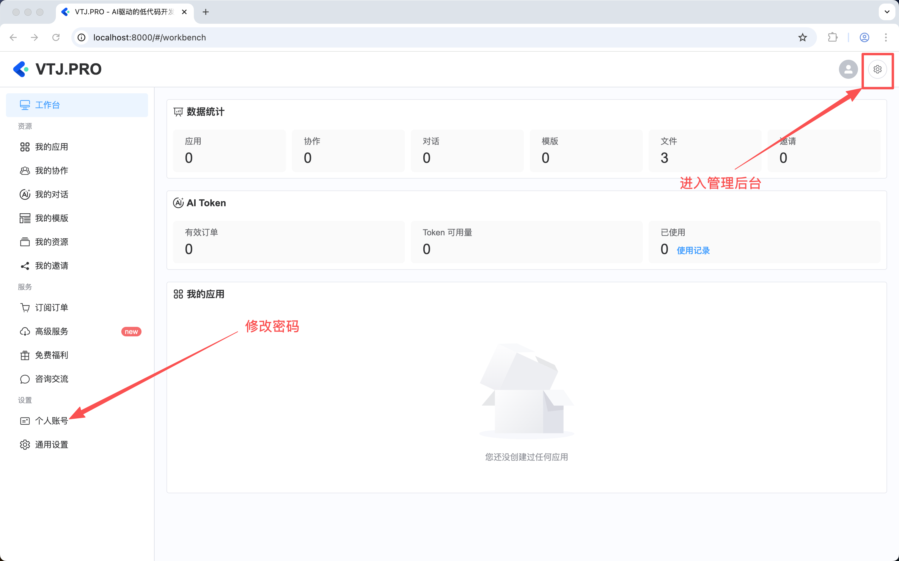Open 我的邀请 share item
899x561 pixels.
pyautogui.click(x=51, y=266)
